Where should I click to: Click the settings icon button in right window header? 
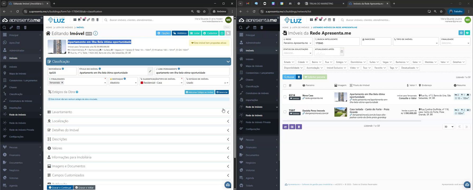(461, 33)
